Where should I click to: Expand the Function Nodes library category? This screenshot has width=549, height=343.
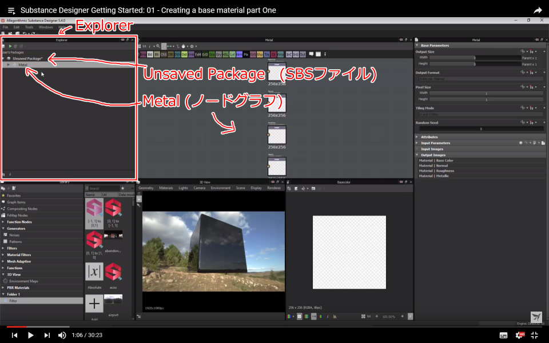3,222
